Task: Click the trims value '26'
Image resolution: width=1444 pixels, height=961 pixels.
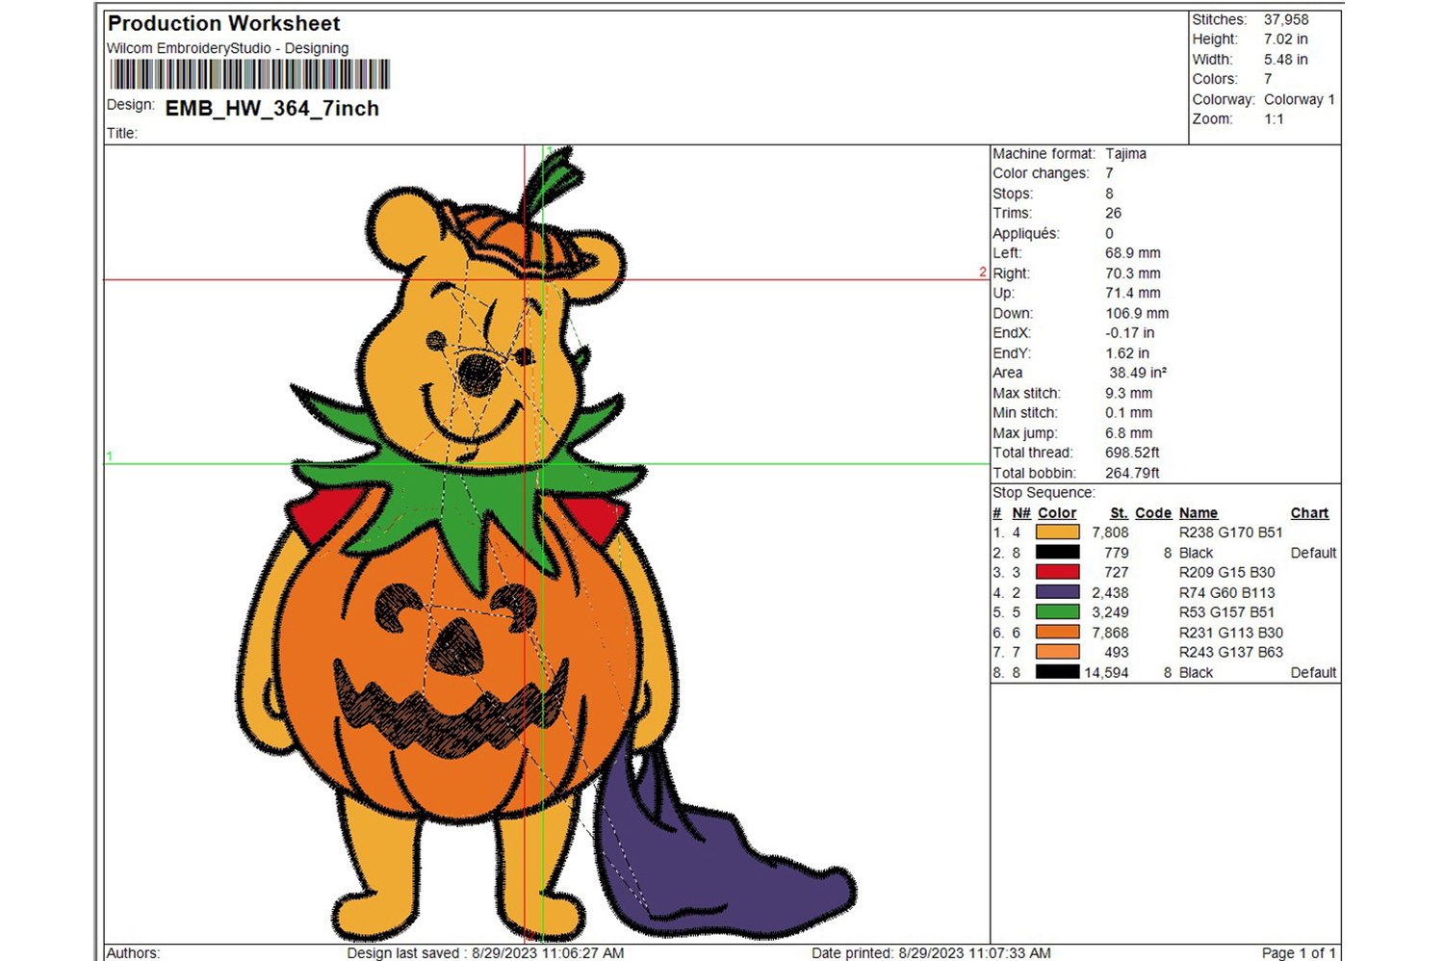Action: click(x=1113, y=213)
